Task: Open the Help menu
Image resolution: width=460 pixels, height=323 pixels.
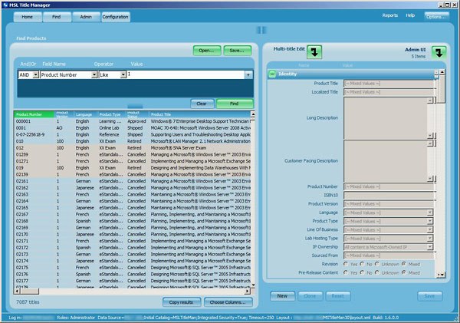Action: (x=410, y=15)
